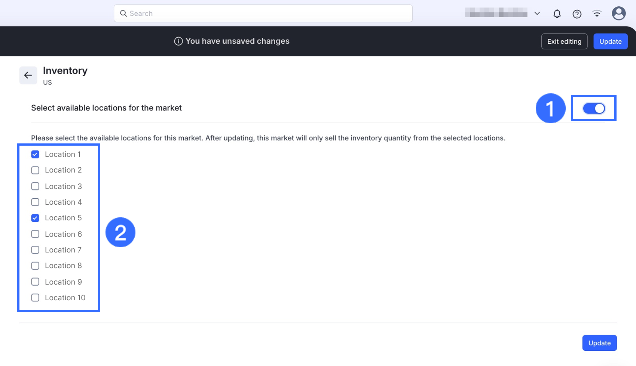Focus the Search input field
This screenshot has height=366, width=636.
point(269,13)
